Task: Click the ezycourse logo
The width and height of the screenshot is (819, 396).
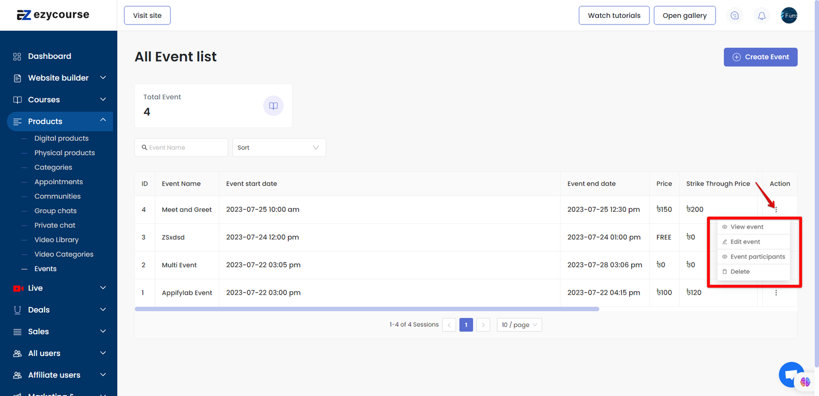Action: coord(53,15)
